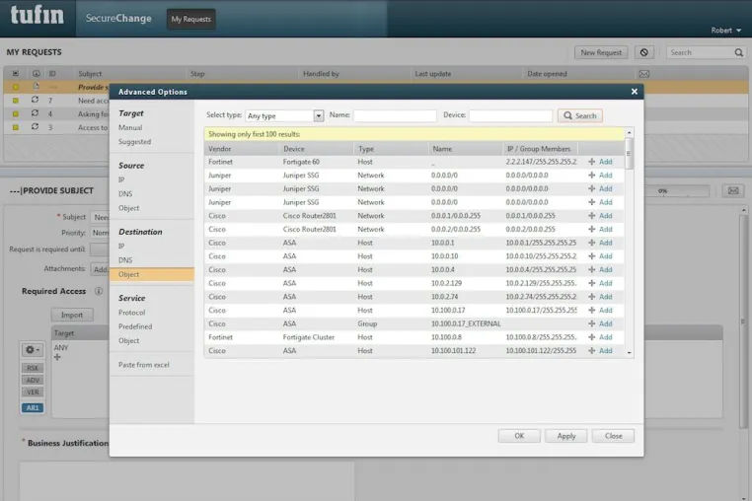The height and width of the screenshot is (501, 752).
Task: Select the AR1 access request badge
Action: [x=33, y=407]
